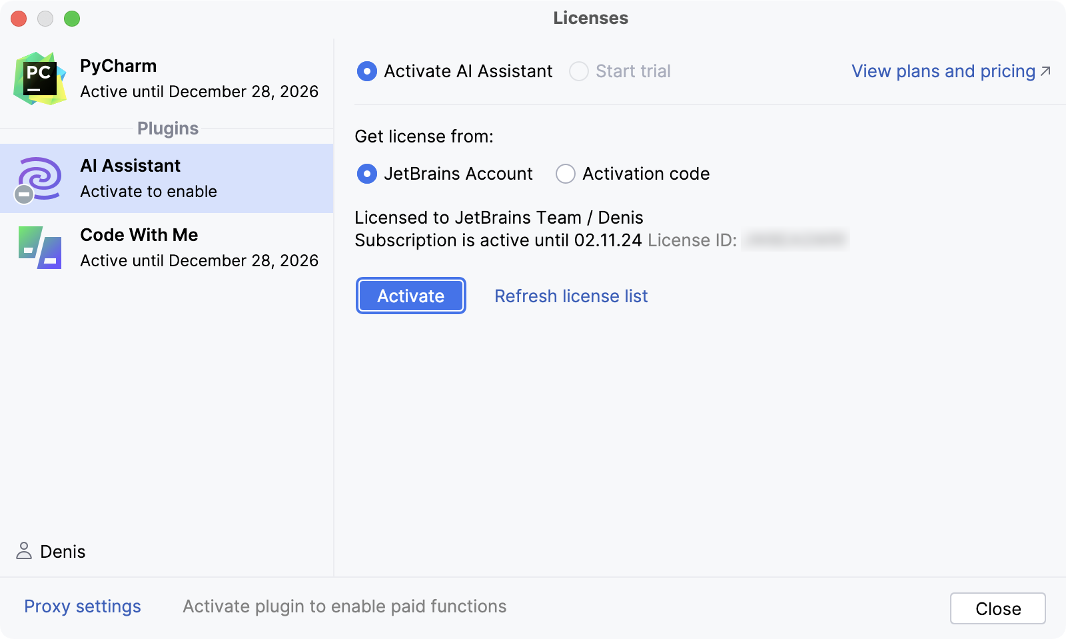Click the PyCharm license entry at the top
The image size is (1066, 639).
click(x=167, y=78)
